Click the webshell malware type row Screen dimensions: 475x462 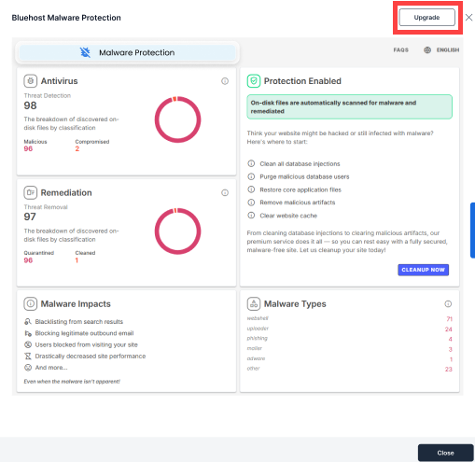pos(350,318)
